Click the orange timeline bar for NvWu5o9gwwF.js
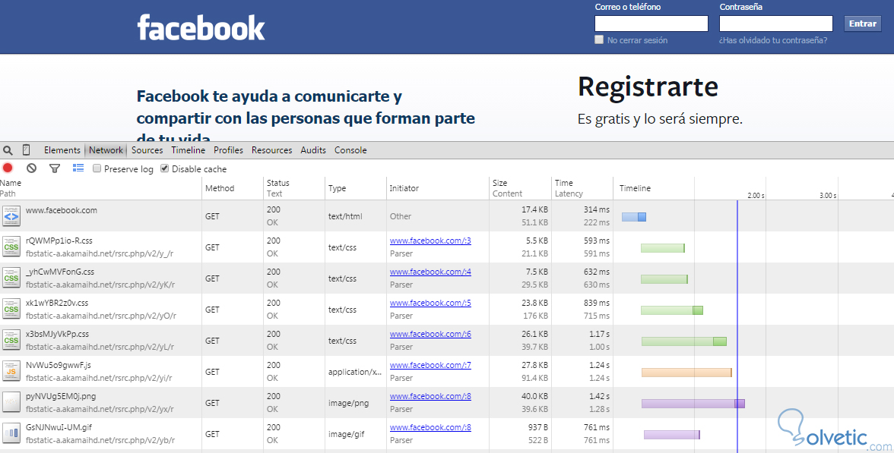Screen dimensions: 894x453 pos(686,373)
